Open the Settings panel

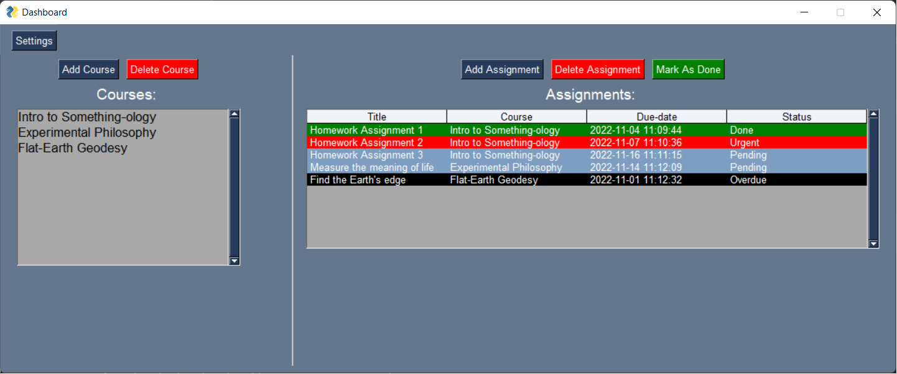(34, 40)
